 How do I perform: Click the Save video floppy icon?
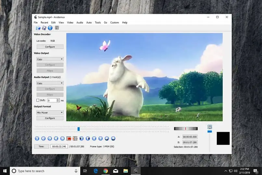(44, 28)
